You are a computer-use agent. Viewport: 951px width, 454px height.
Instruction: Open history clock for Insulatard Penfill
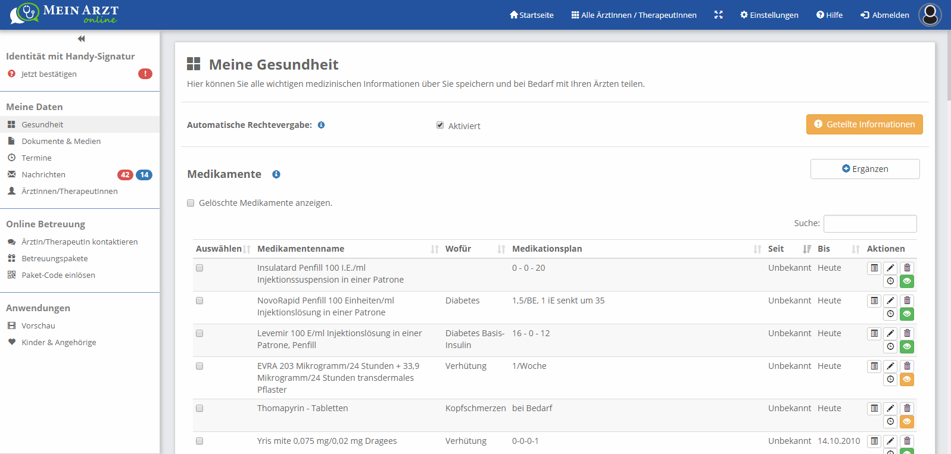coord(890,281)
